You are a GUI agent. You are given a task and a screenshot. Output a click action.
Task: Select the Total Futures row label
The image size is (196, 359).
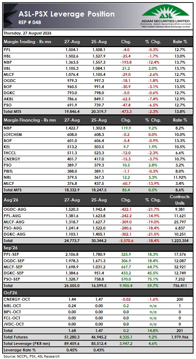(x=15, y=337)
